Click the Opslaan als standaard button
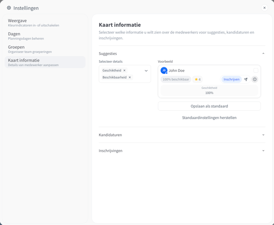 click(x=209, y=106)
